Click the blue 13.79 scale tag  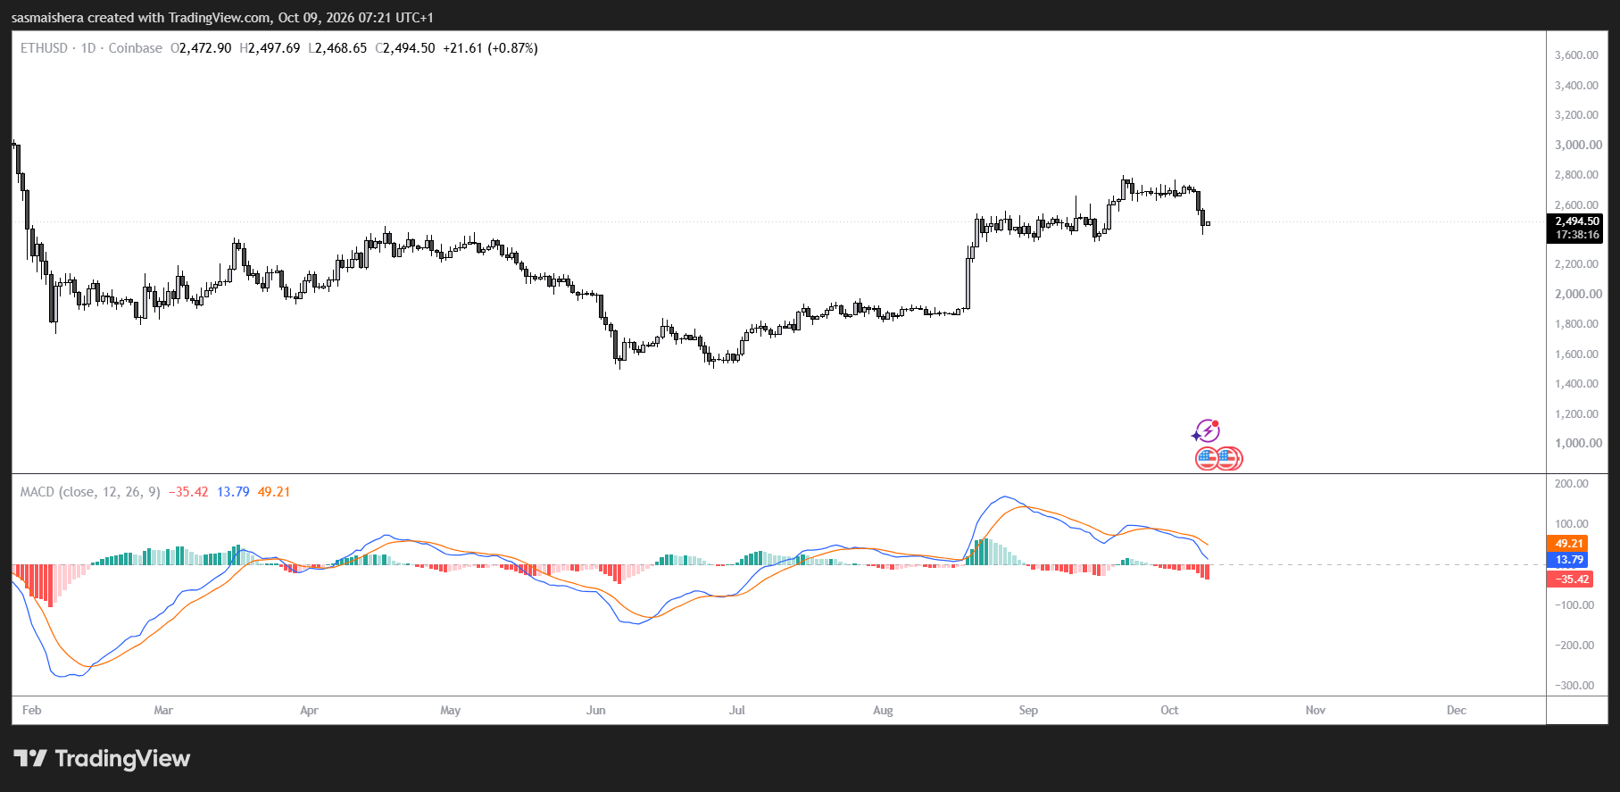pyautogui.click(x=1567, y=560)
